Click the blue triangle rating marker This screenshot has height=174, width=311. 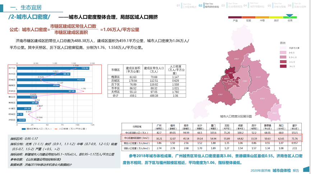tap(289, 16)
